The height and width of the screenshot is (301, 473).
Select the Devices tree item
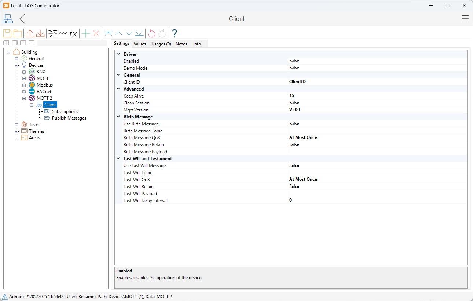tap(36, 65)
